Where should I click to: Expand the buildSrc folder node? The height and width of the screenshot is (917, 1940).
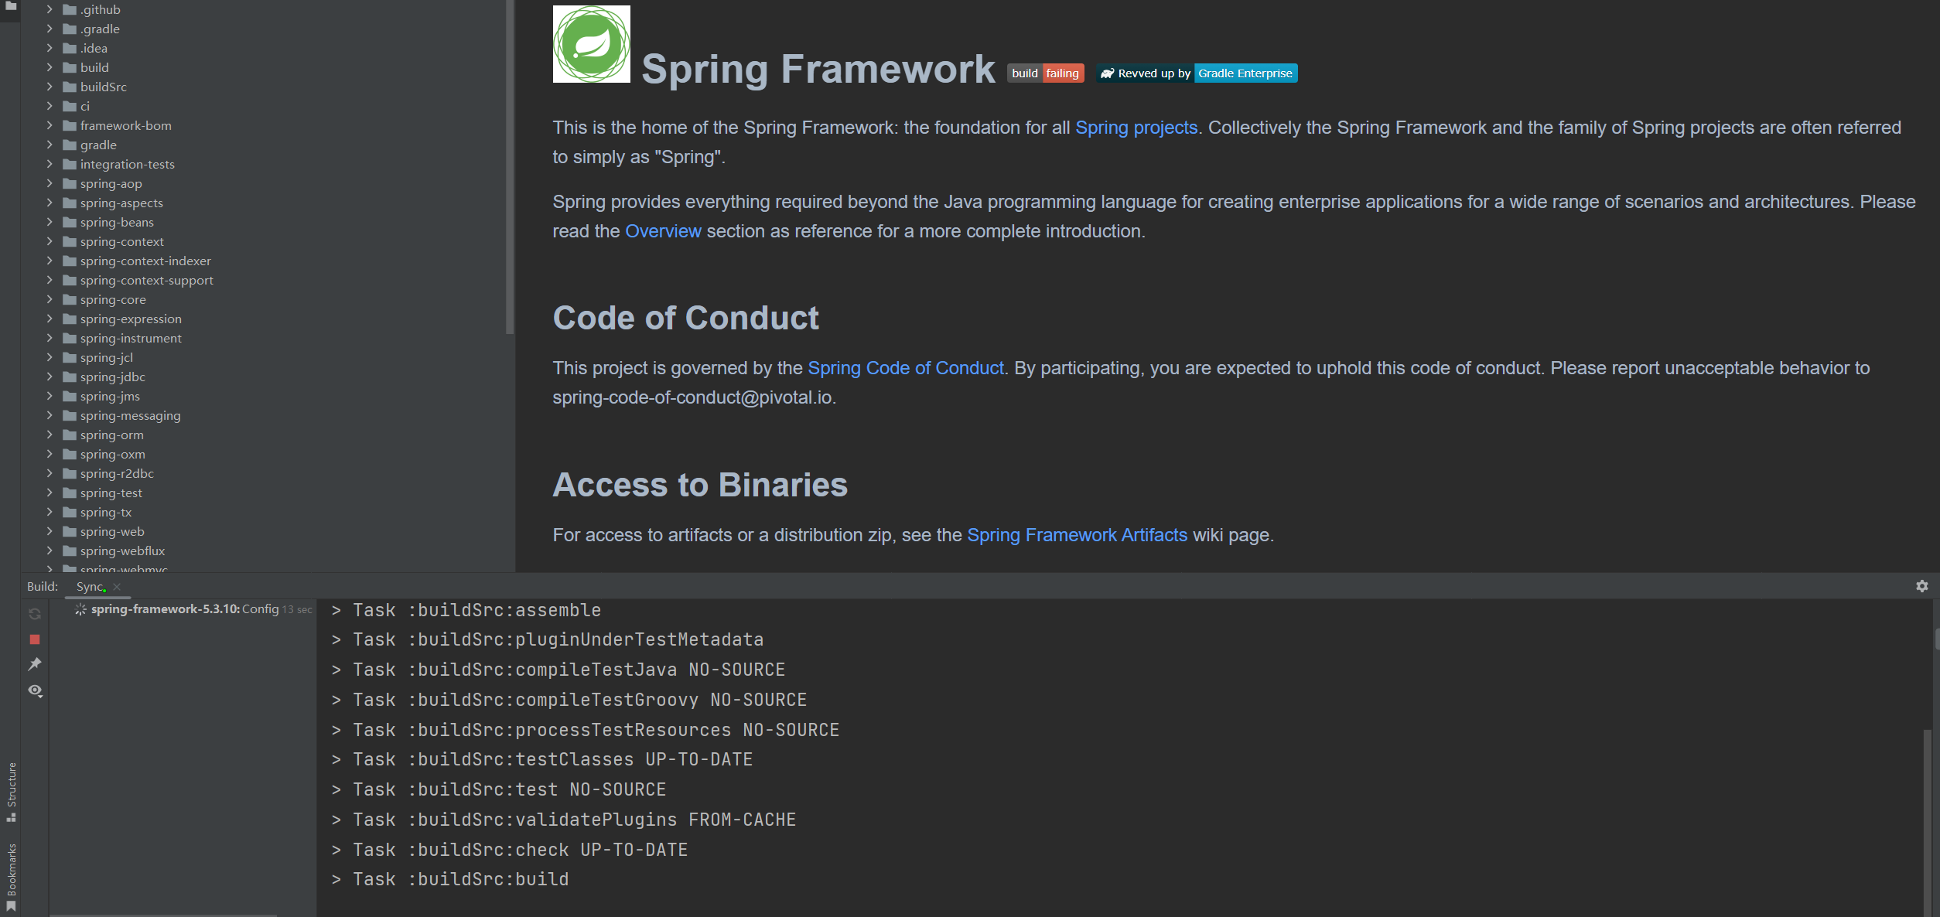click(x=50, y=87)
